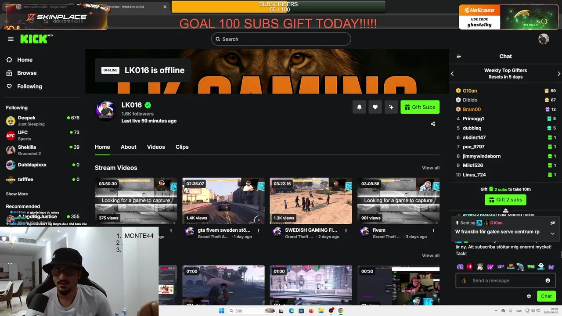Hide the pinned message

552,223
